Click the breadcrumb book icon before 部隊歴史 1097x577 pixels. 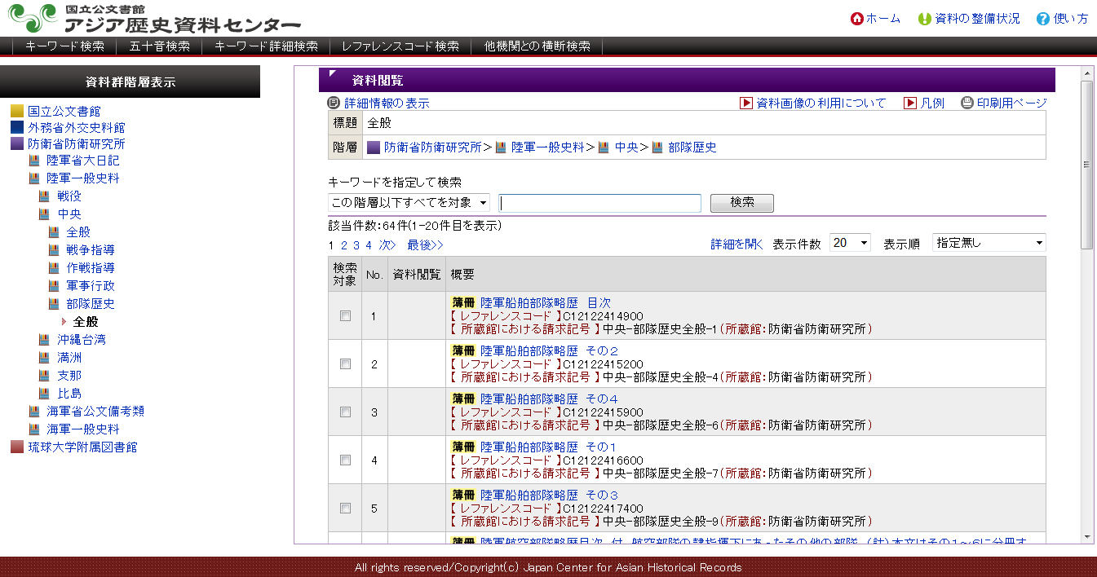[657, 148]
